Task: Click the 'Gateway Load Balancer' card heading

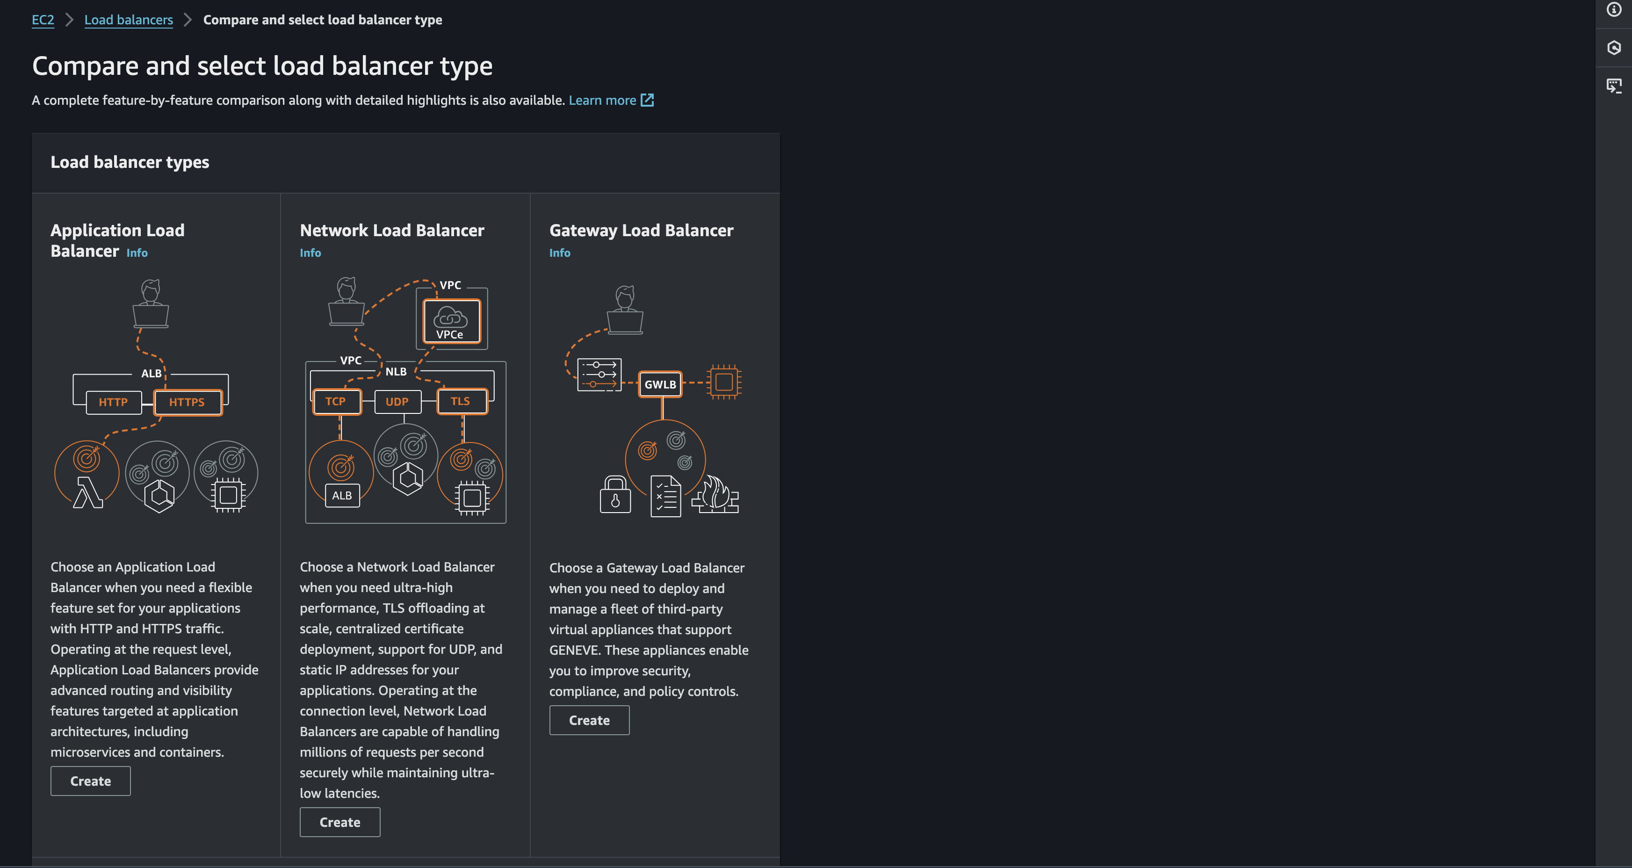Action: tap(641, 231)
